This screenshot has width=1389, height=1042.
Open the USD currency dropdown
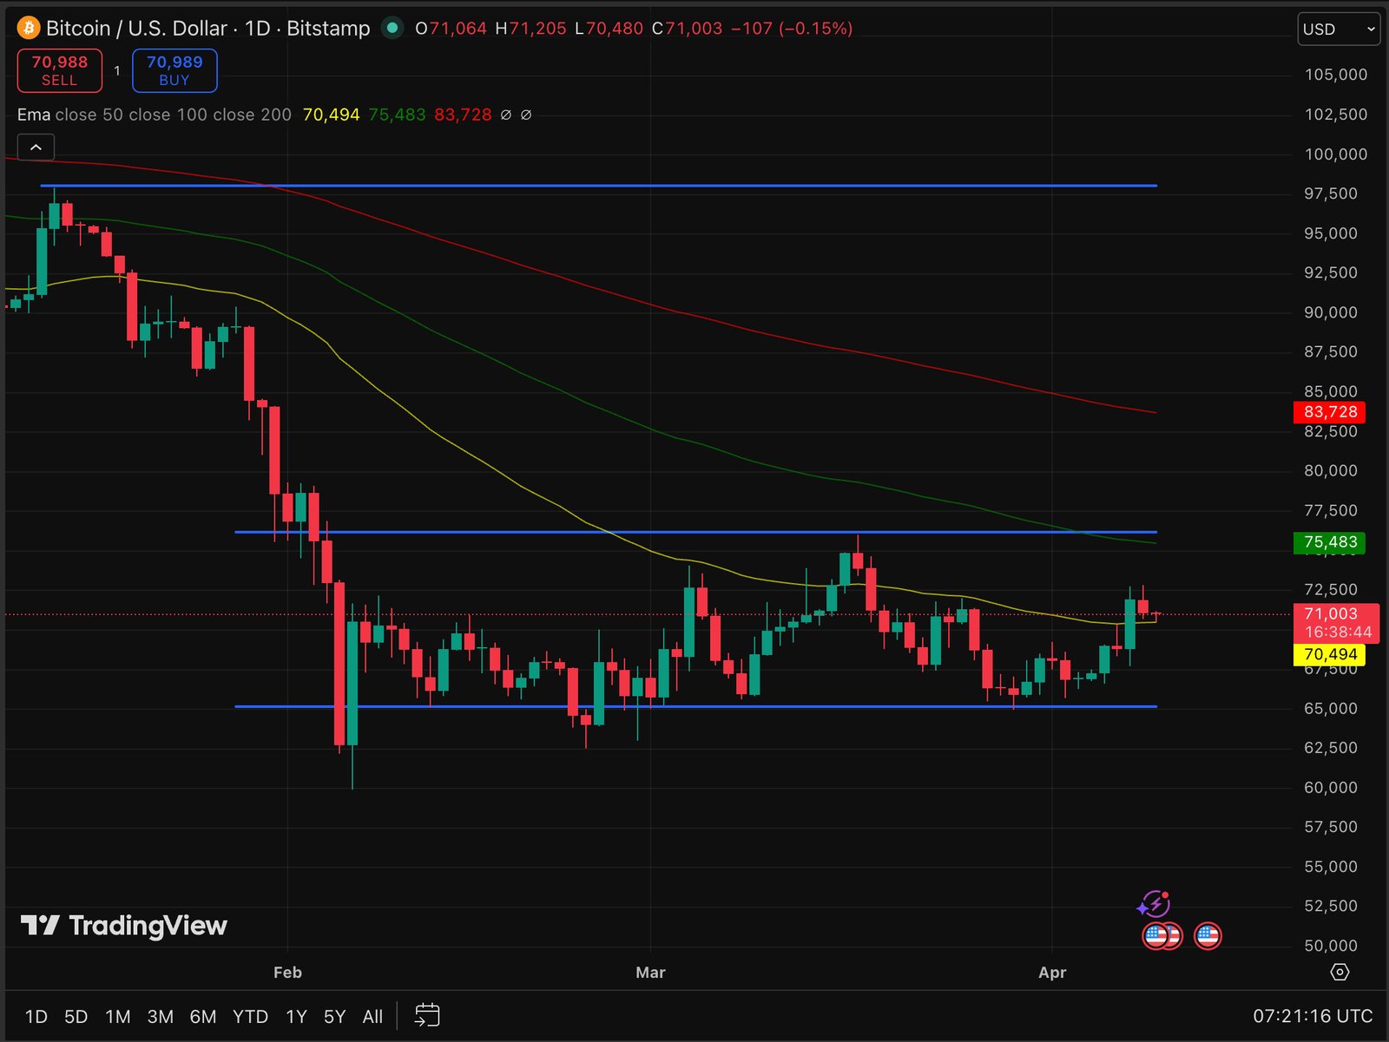[x=1338, y=29]
